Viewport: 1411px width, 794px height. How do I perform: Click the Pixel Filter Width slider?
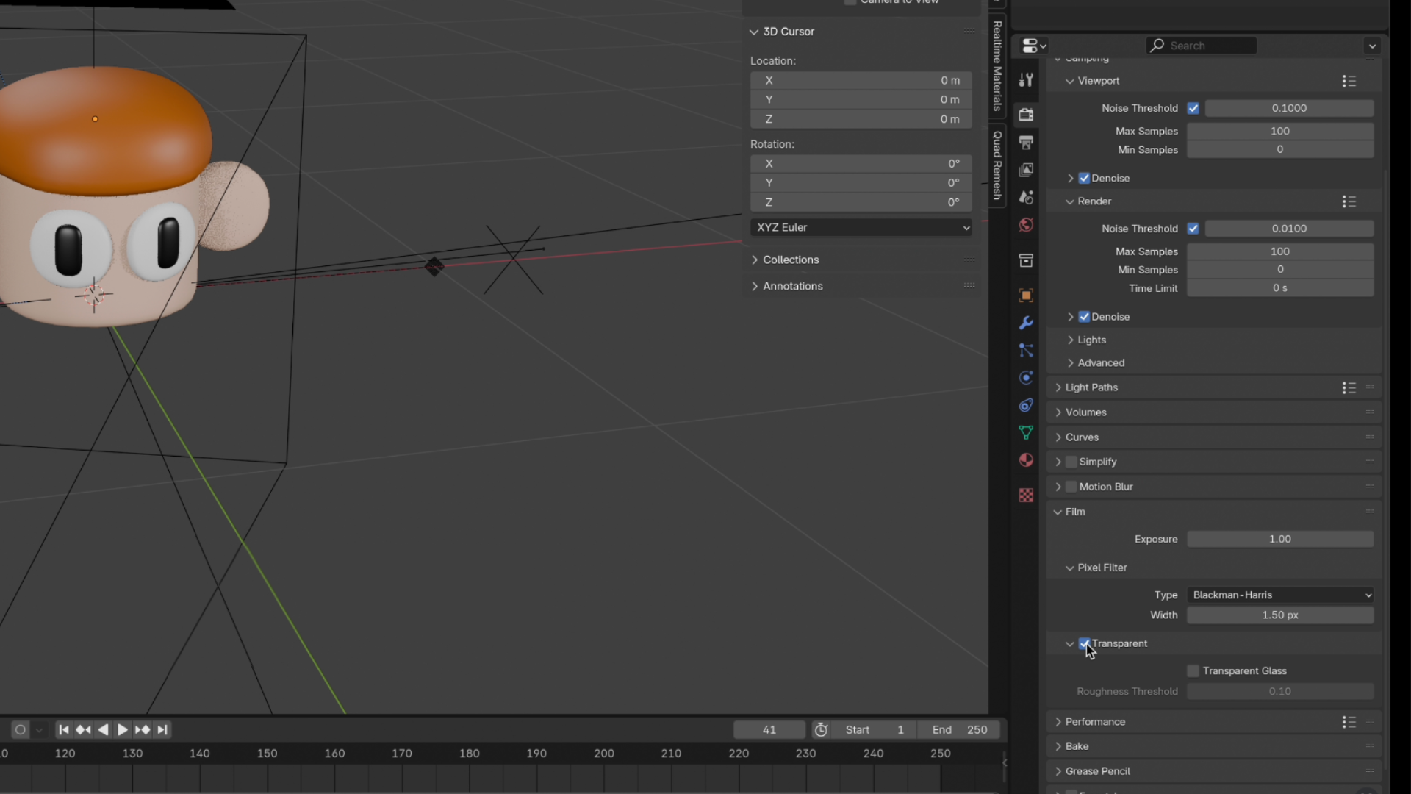(x=1280, y=615)
